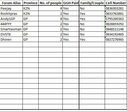Click the Andy1GP alias cell
Image resolution: width=127 pixels, height=111 pixels.
[x=11, y=19]
